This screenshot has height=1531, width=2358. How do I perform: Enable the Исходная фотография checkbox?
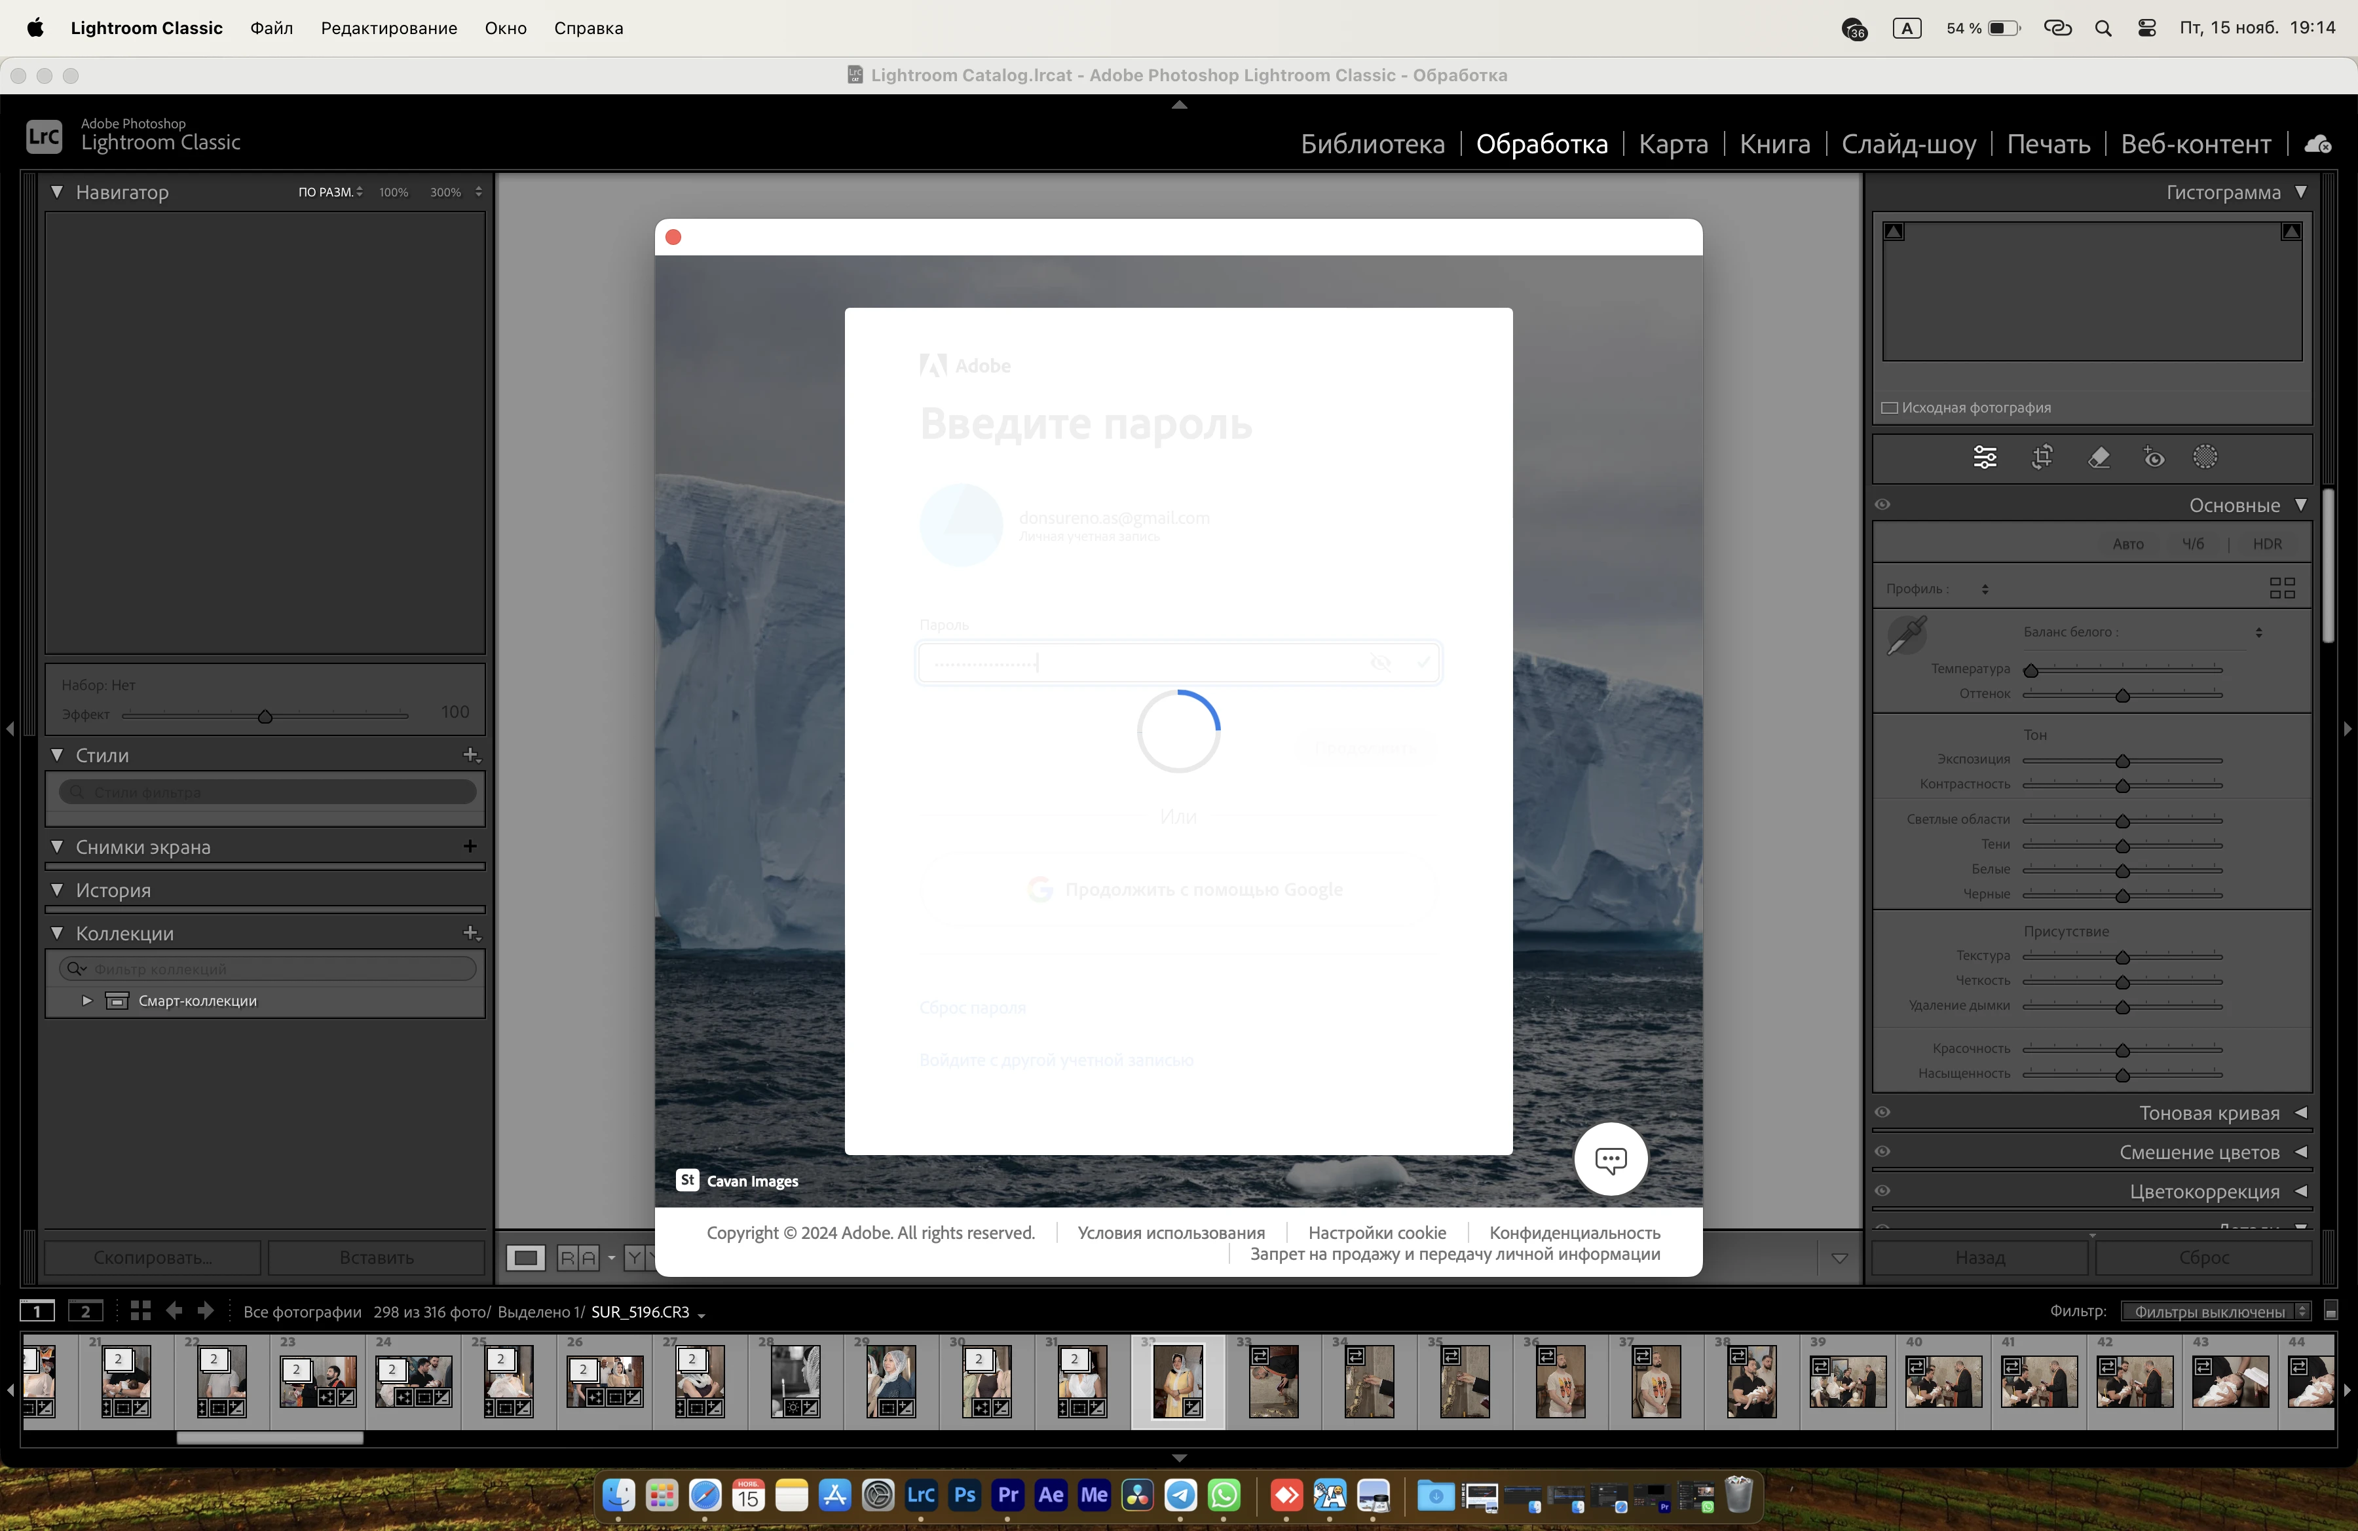[1890, 408]
